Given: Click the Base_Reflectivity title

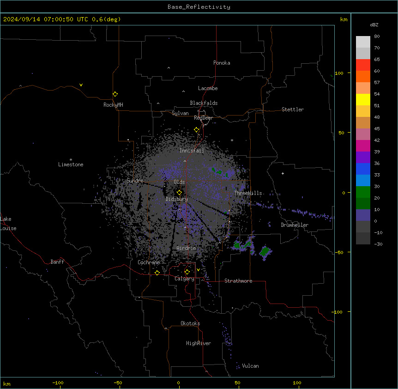Looking at the screenshot, I should (199, 7).
